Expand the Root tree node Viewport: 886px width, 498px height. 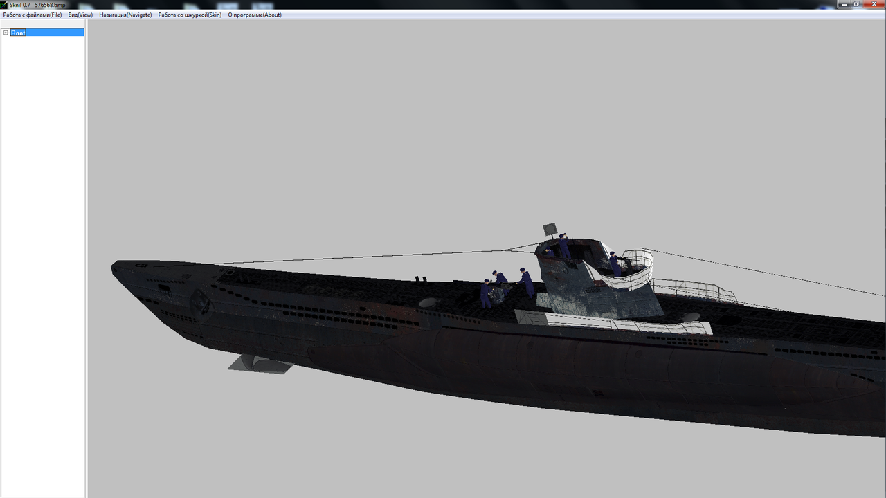[x=6, y=33]
